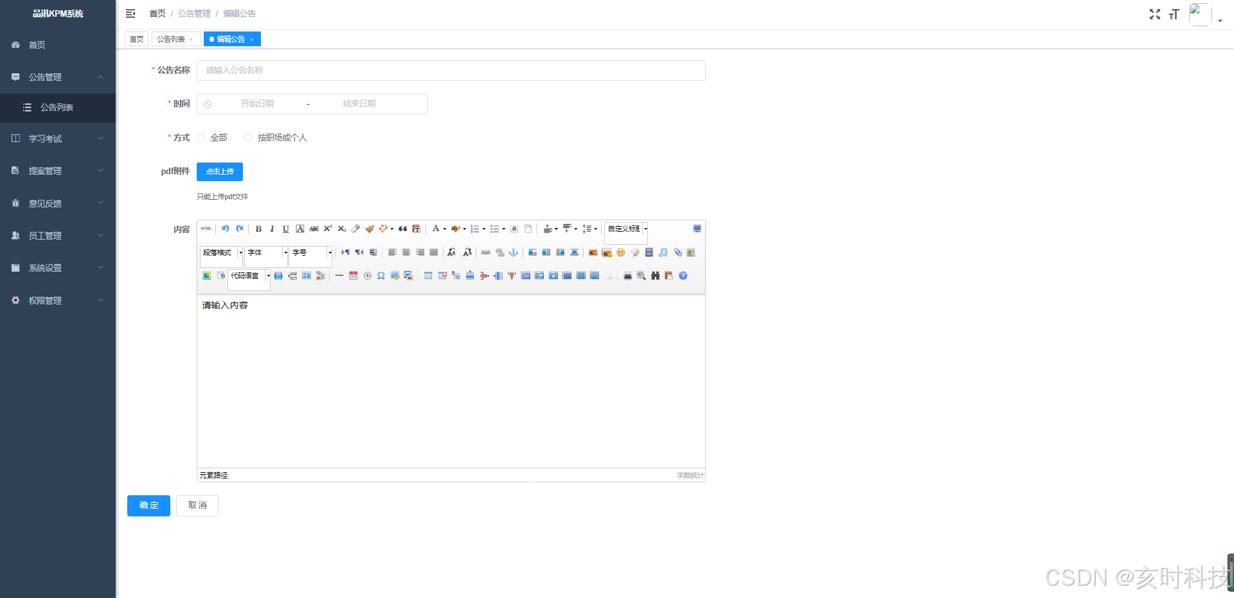Apply subscript formatting
The image size is (1234, 598).
tap(342, 229)
